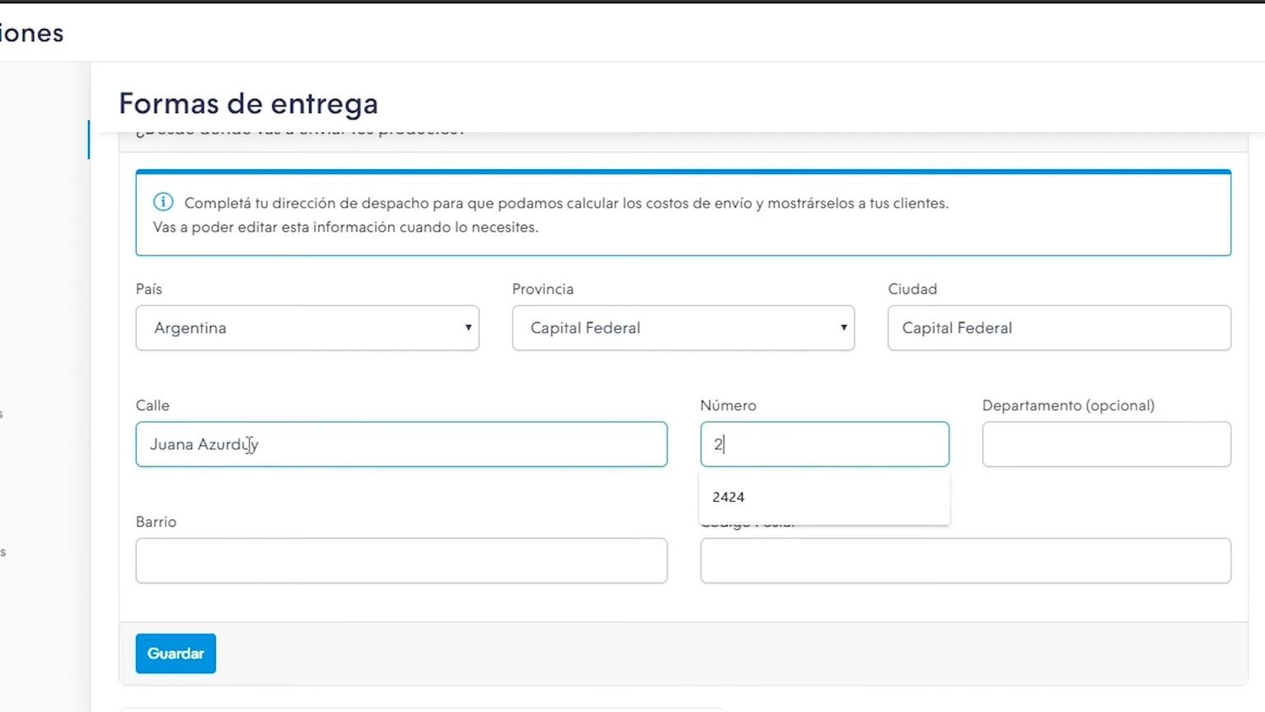Click the Calle field label

click(152, 405)
